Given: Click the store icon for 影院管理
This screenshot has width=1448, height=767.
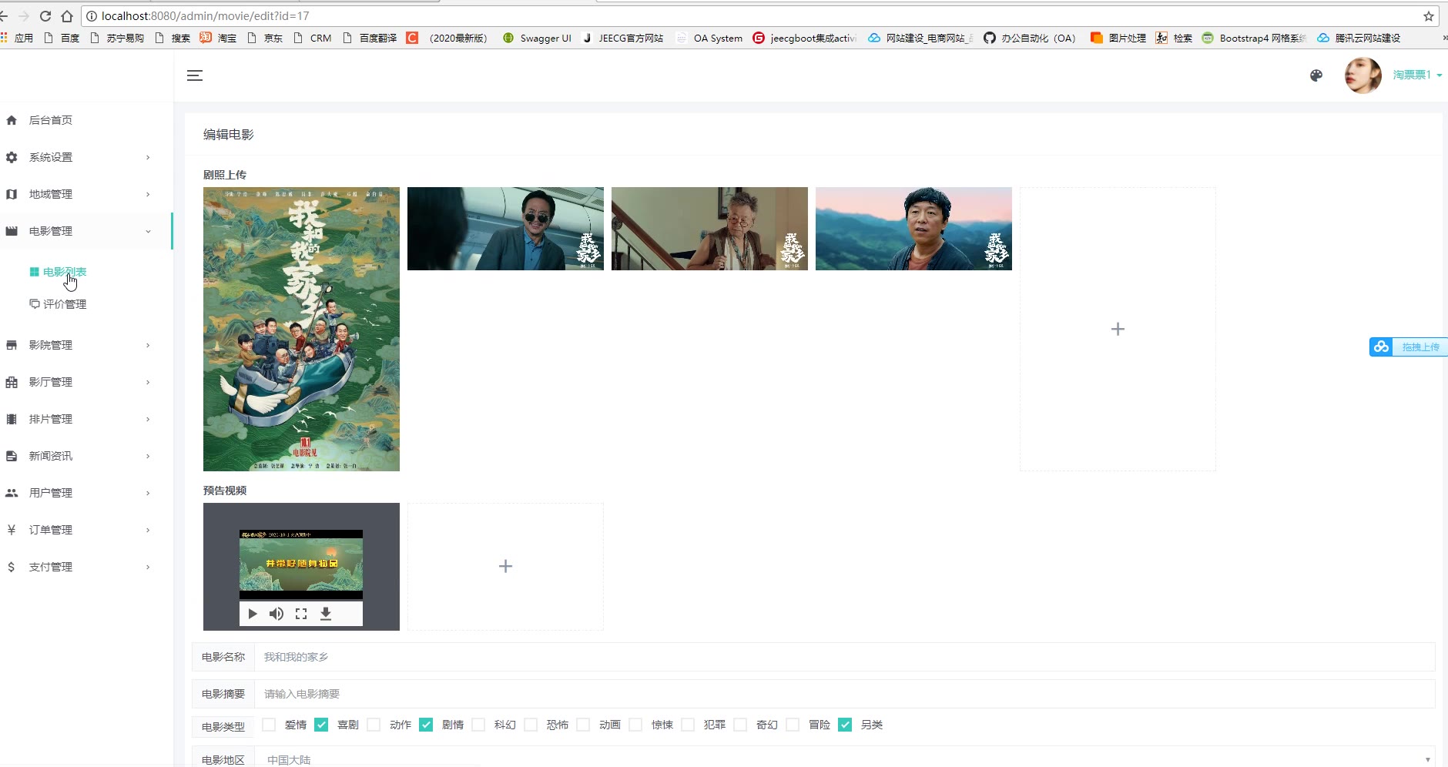Looking at the screenshot, I should click(x=12, y=345).
